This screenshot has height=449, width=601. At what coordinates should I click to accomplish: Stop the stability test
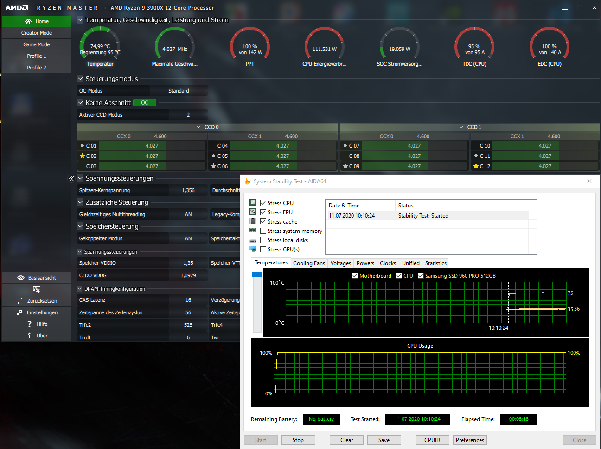tap(298, 440)
